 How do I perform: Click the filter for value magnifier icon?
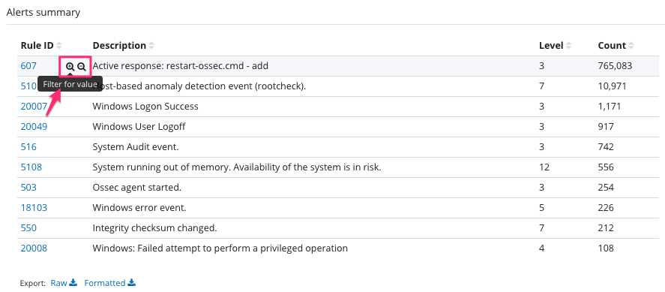point(70,67)
